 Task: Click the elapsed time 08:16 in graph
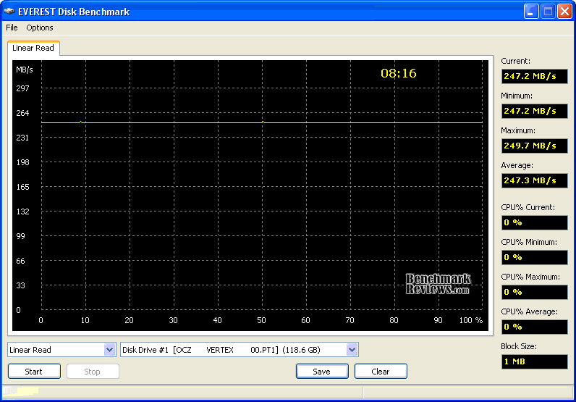tap(399, 73)
